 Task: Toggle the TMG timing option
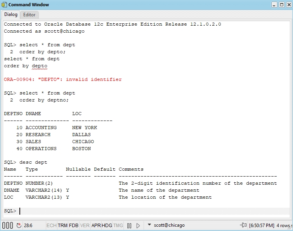coord(118,225)
